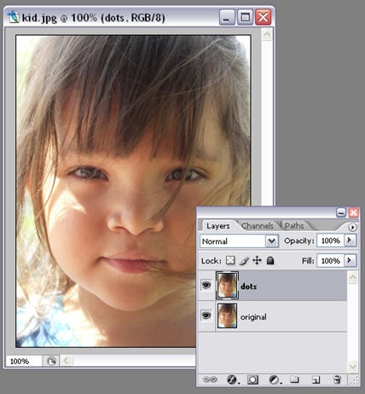Hide the original layer
This screenshot has height=394, width=365.
206,316
